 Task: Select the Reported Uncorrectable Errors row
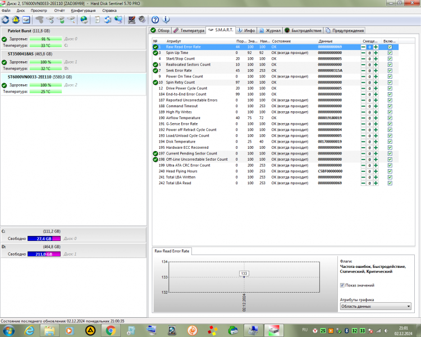pos(275,100)
